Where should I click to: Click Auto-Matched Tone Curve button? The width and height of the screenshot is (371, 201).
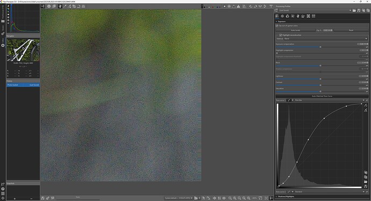tap(322, 96)
